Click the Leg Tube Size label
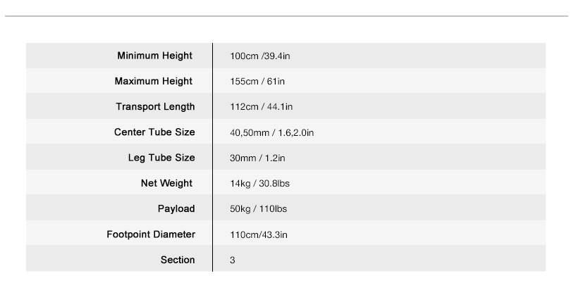Screen dimensions: 576x290 click(x=161, y=158)
